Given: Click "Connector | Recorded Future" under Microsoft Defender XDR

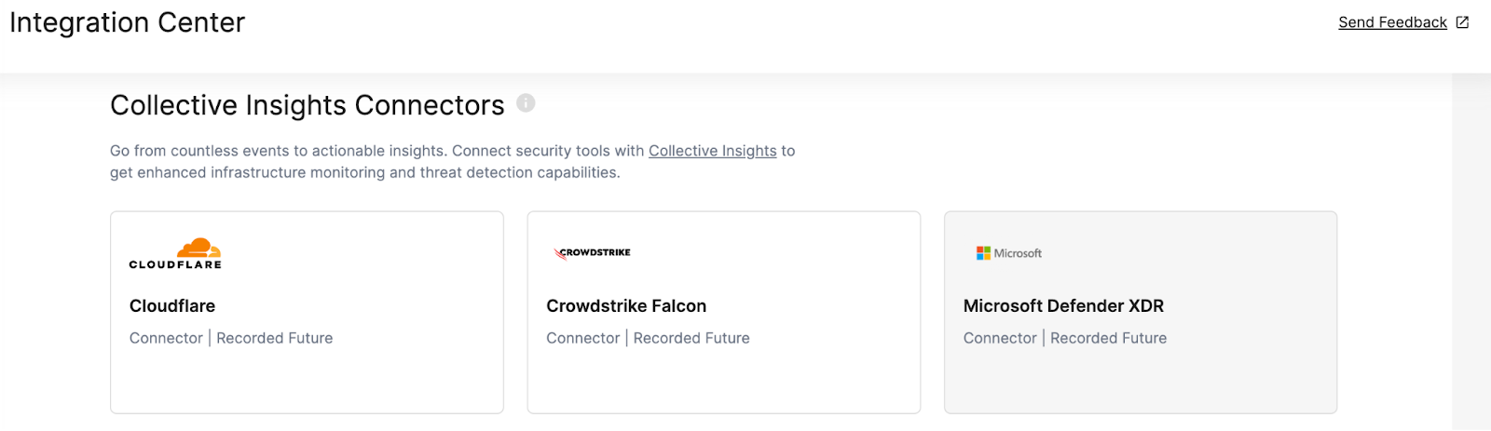Looking at the screenshot, I should tap(1064, 338).
